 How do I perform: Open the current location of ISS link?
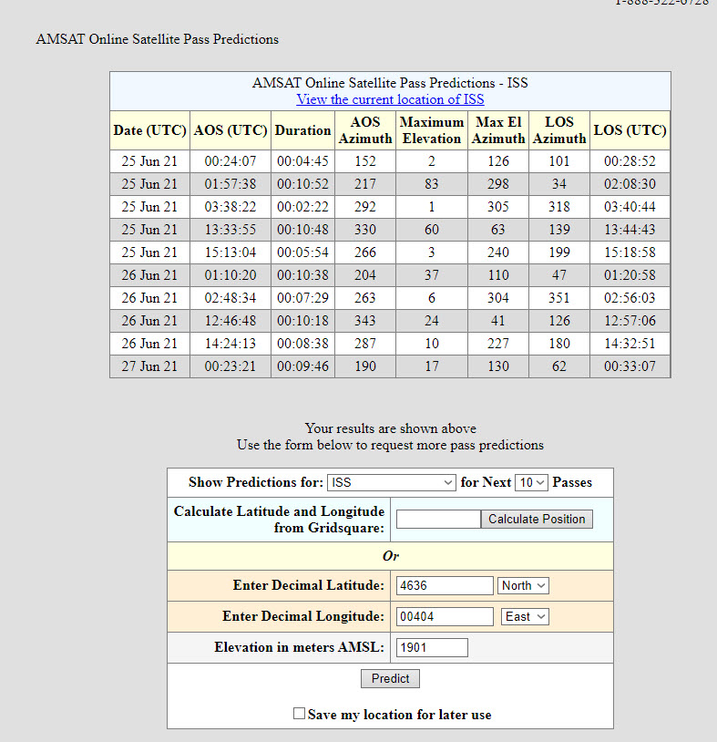click(x=390, y=99)
